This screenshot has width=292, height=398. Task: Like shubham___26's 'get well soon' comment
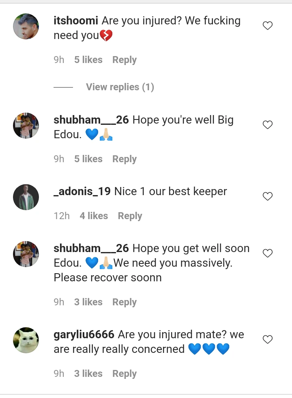point(267,253)
